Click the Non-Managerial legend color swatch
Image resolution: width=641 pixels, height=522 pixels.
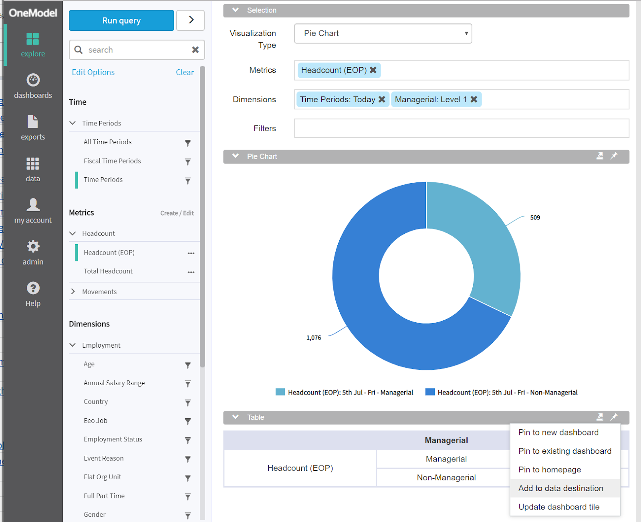click(430, 392)
